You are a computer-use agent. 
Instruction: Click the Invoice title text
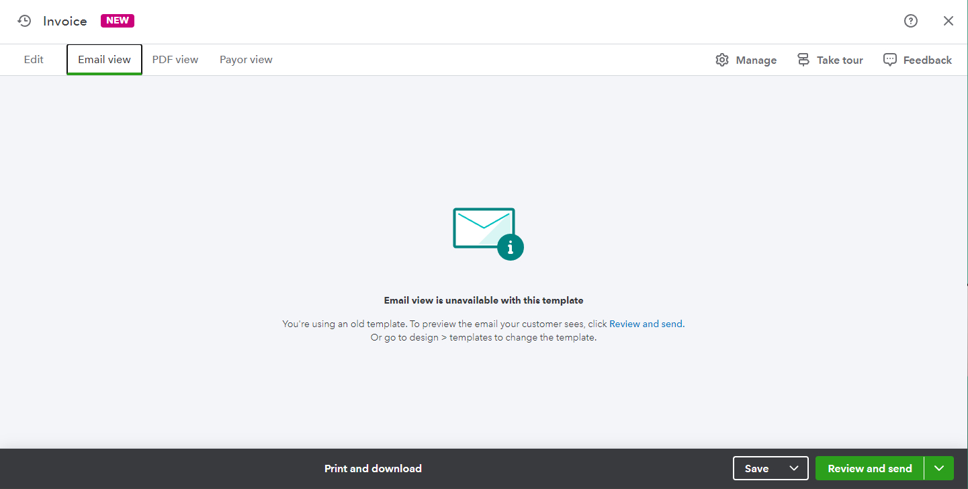click(x=65, y=21)
